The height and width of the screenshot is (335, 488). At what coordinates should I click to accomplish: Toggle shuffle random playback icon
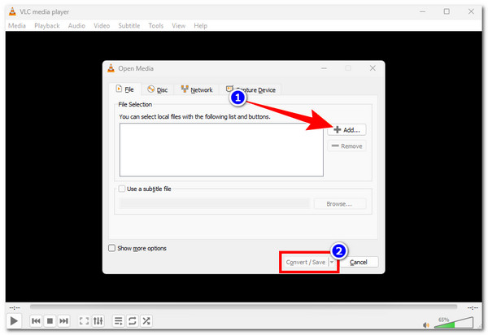(x=146, y=320)
